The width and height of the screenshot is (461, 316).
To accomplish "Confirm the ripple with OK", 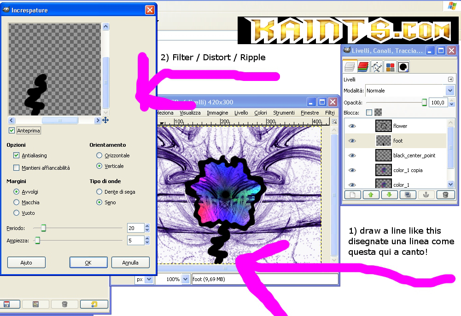I will (x=88, y=263).
